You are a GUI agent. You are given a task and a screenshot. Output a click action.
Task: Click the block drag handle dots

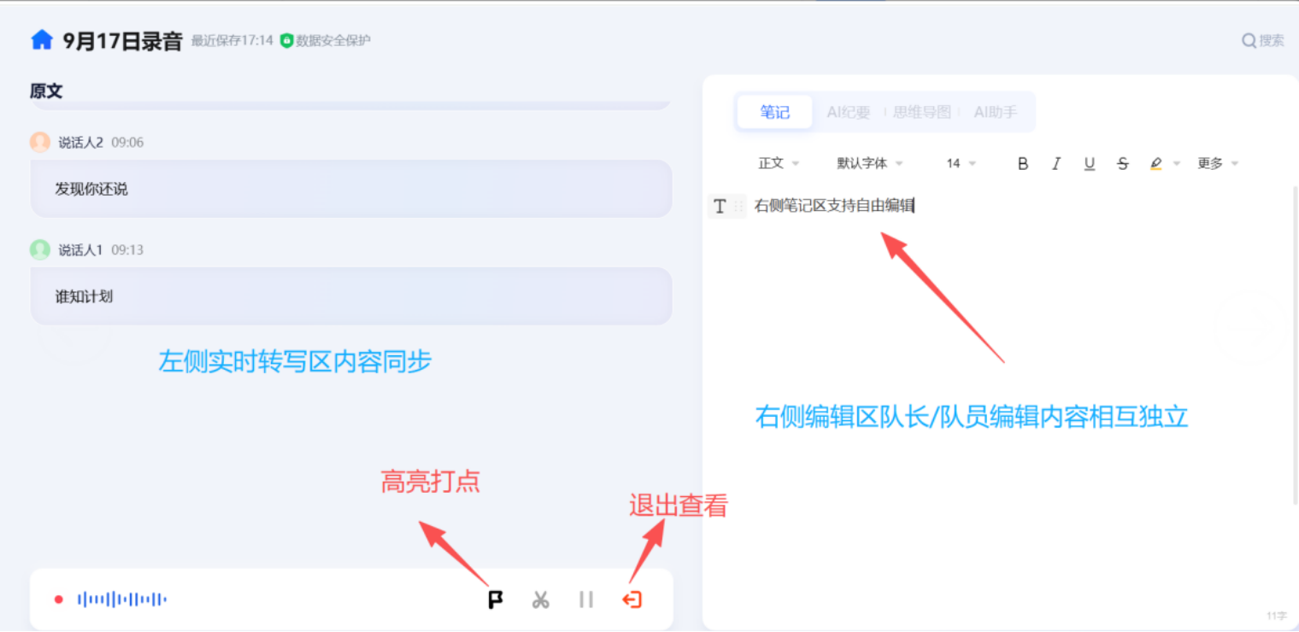[x=738, y=206]
